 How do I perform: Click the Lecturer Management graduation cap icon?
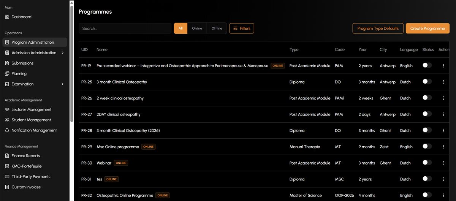click(x=7, y=109)
